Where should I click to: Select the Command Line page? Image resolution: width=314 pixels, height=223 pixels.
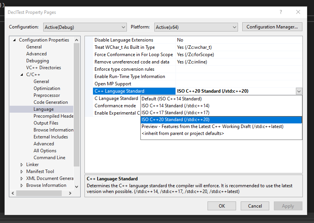click(x=49, y=157)
